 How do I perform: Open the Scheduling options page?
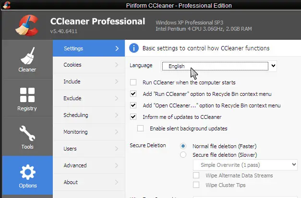[89, 115]
